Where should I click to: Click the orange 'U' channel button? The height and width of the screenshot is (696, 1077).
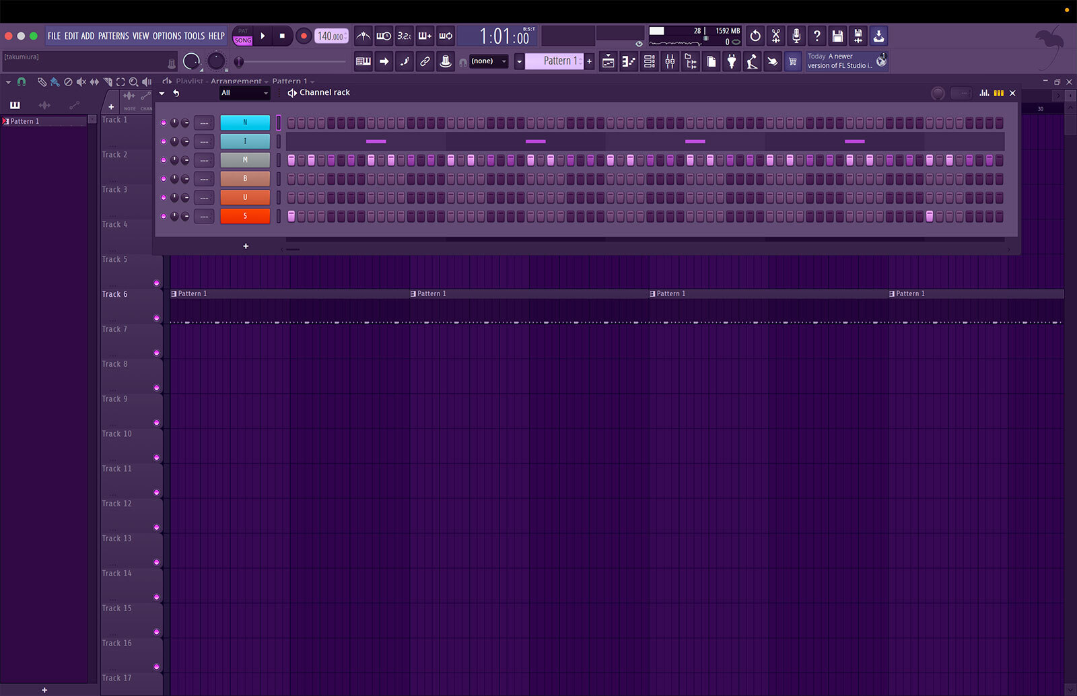pos(245,197)
